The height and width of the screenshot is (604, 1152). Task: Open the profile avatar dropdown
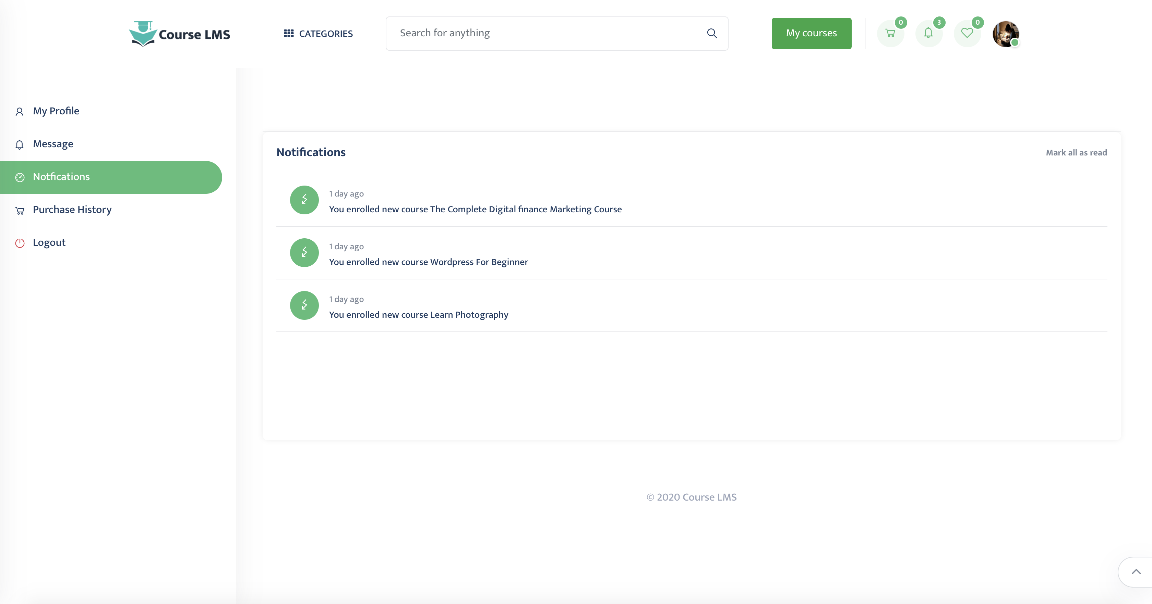click(1006, 34)
